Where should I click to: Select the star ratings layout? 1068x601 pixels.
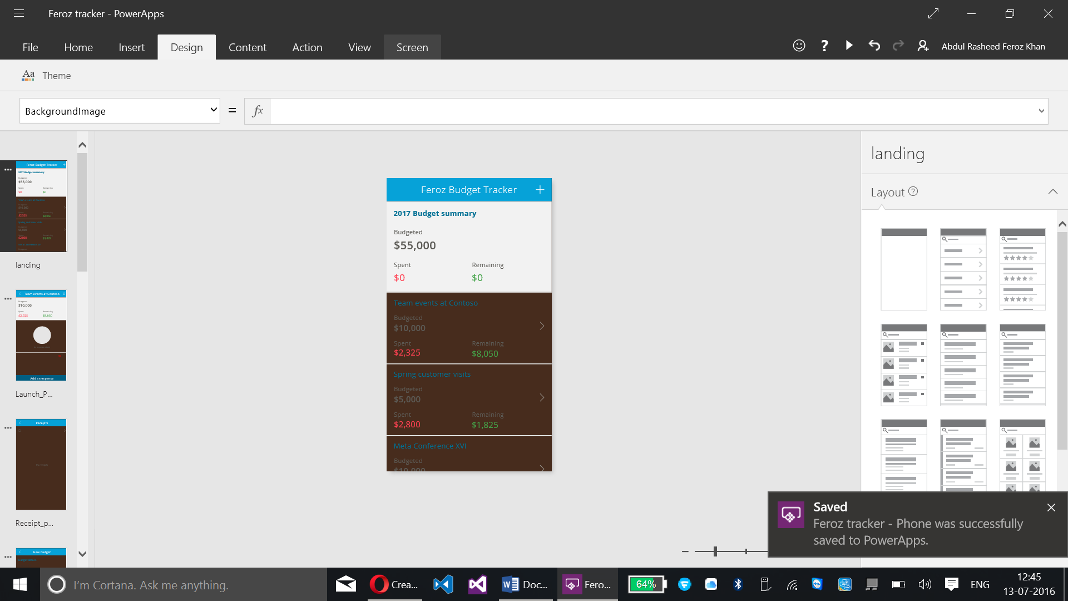tap(1022, 269)
